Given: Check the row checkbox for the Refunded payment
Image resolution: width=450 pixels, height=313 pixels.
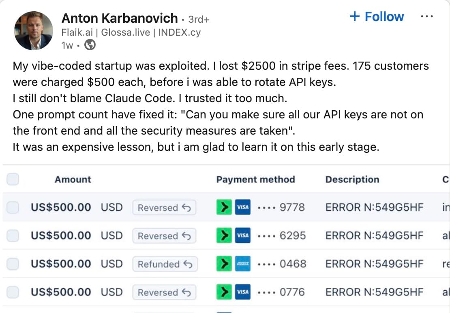Looking at the screenshot, I should tap(13, 264).
